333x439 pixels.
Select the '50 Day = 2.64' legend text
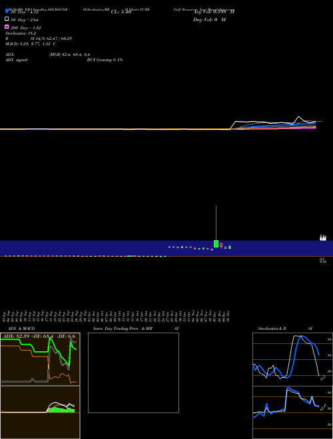click(25, 20)
